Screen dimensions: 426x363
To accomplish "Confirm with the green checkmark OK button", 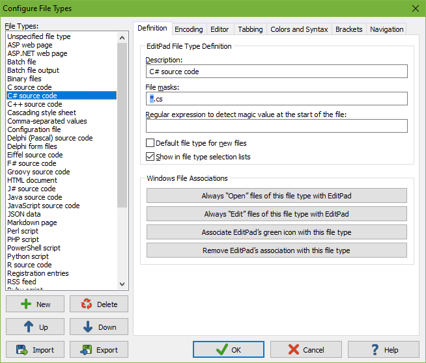I will [x=229, y=349].
